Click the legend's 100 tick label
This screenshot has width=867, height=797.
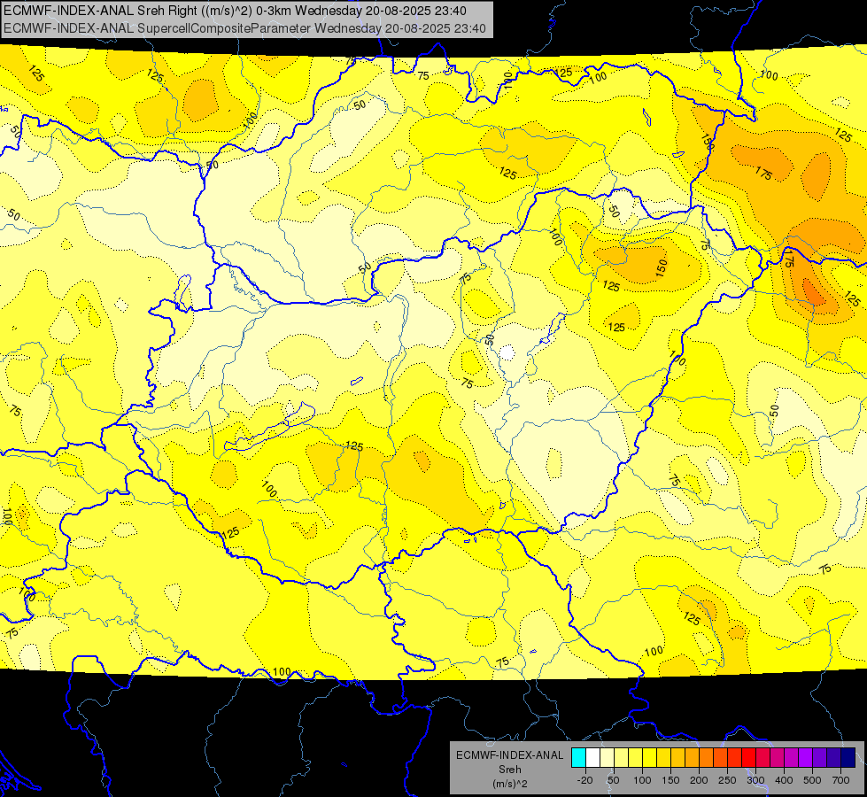pos(642,780)
